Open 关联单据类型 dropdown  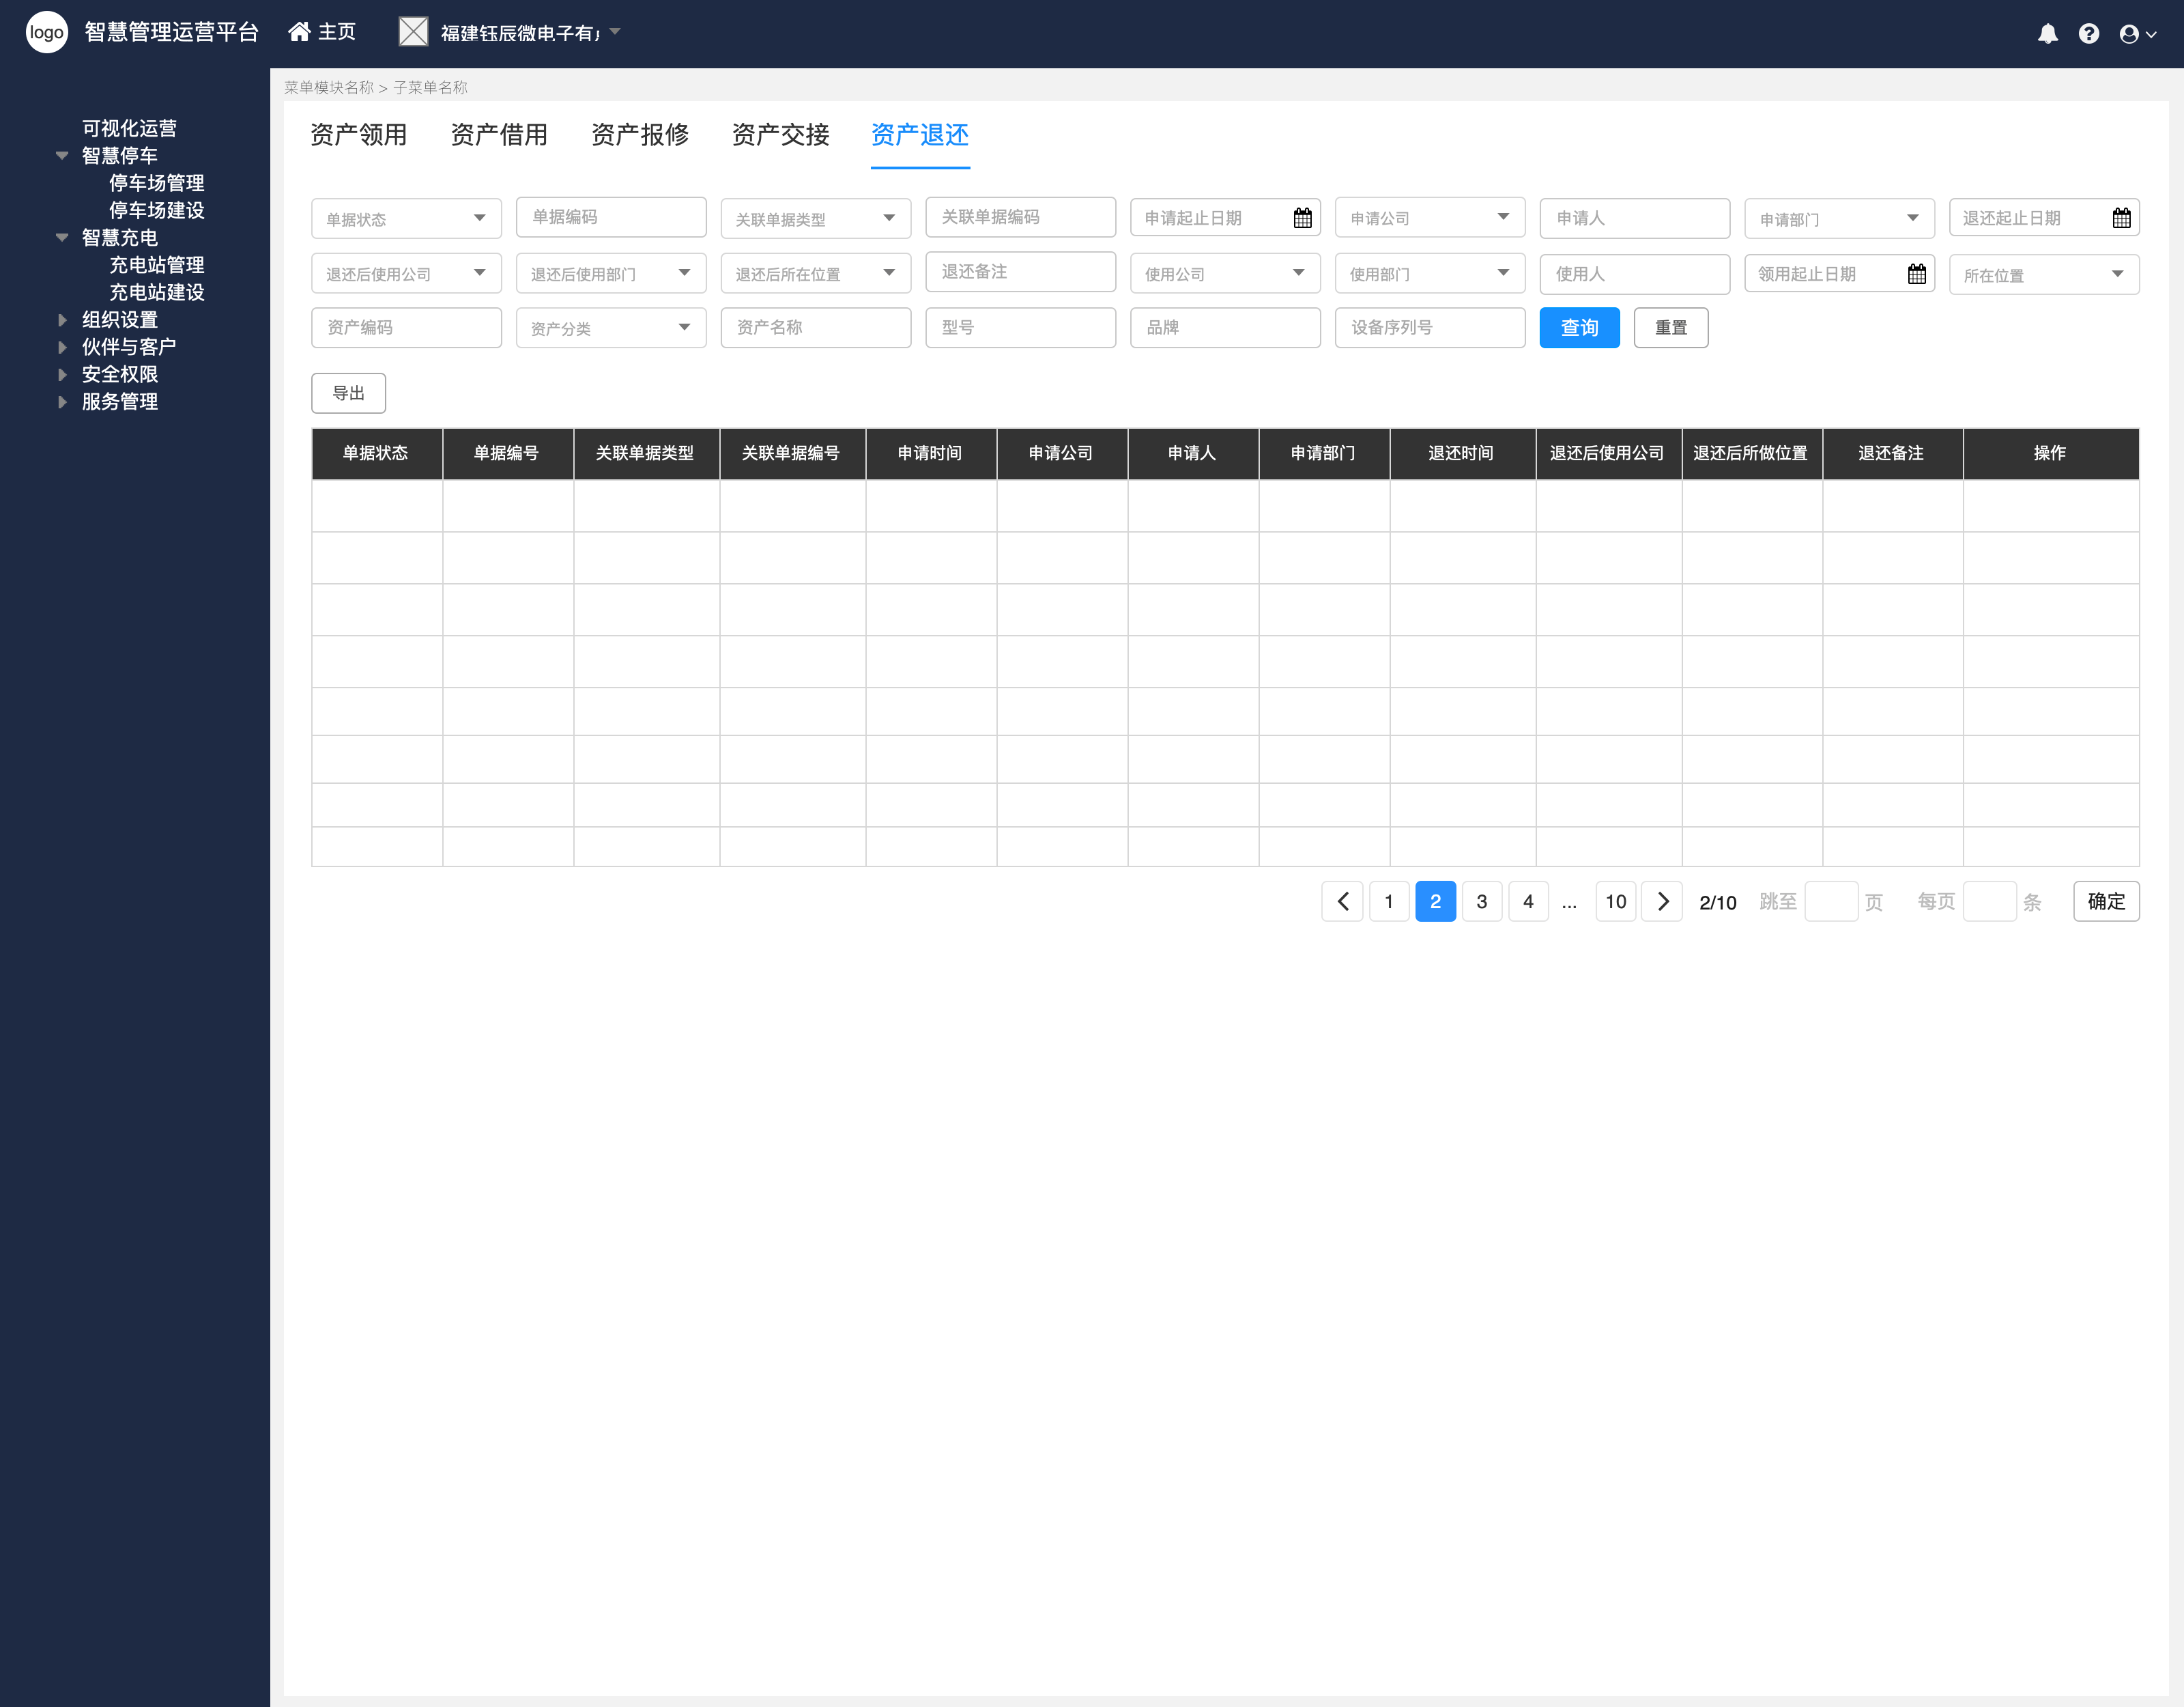coord(815,219)
